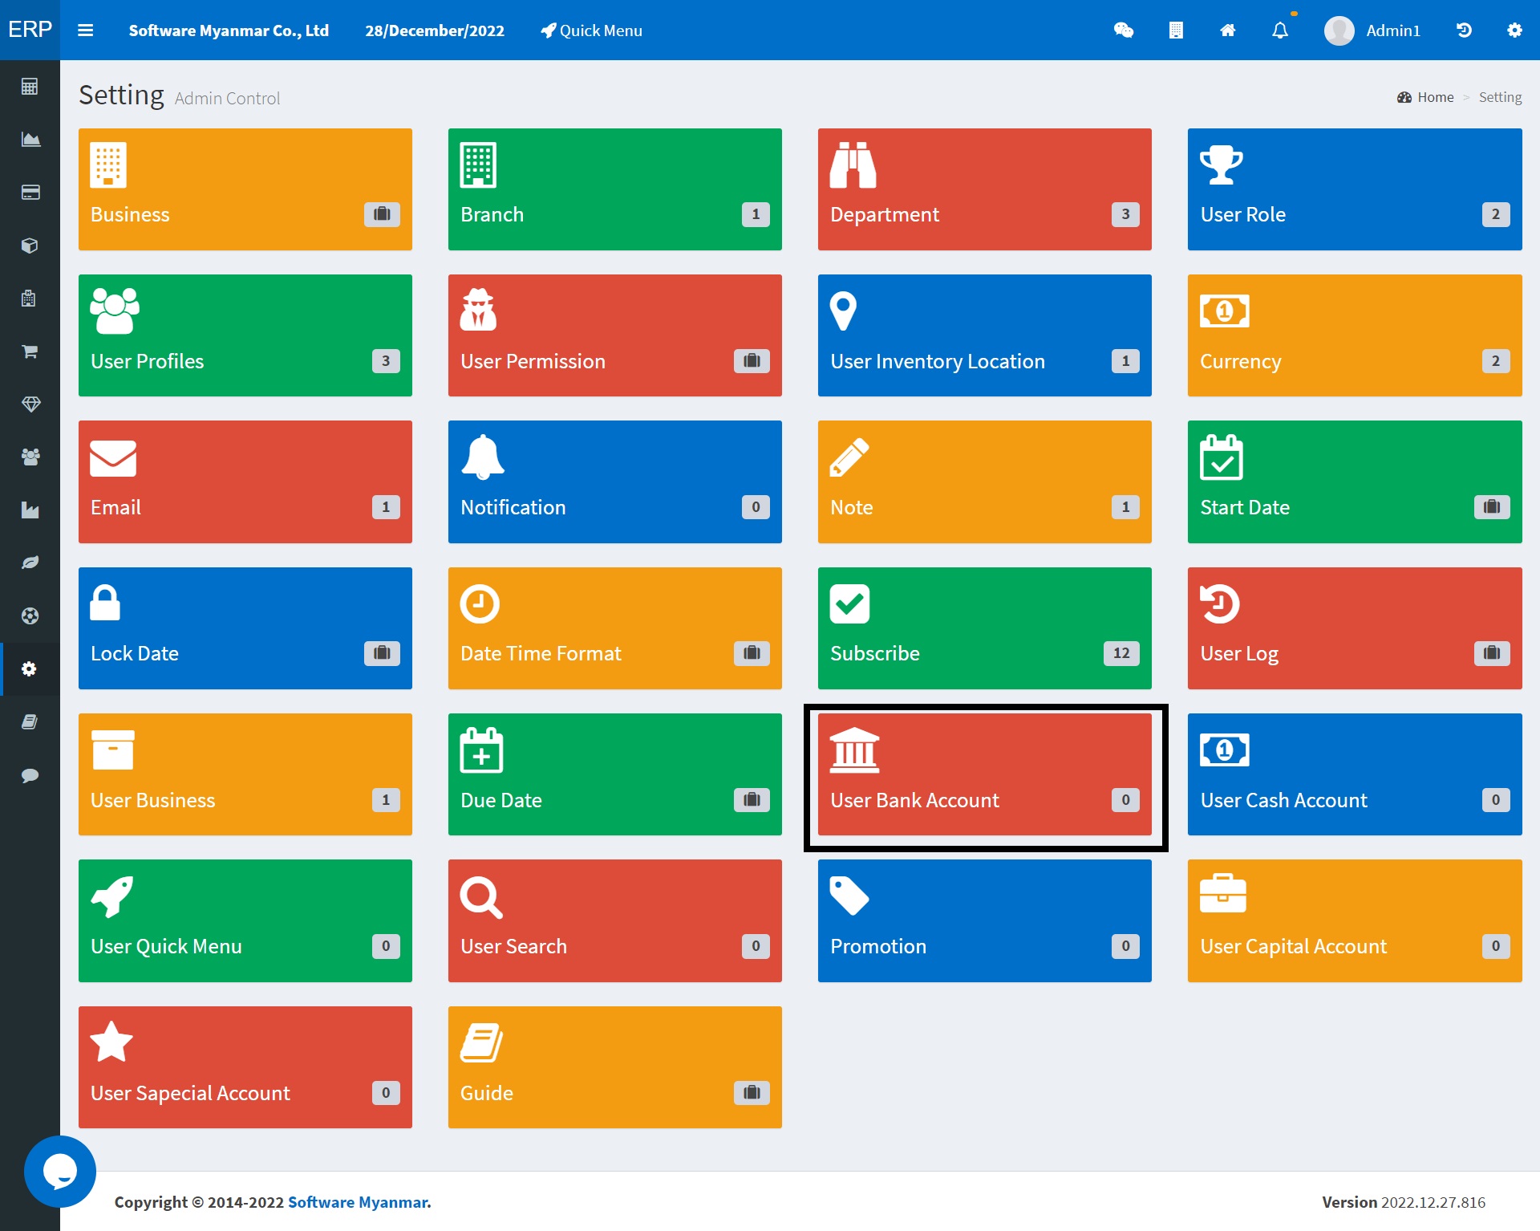Screen dimensions: 1540x1231
Task: Open the floating chat bubble widget
Action: click(x=60, y=1172)
